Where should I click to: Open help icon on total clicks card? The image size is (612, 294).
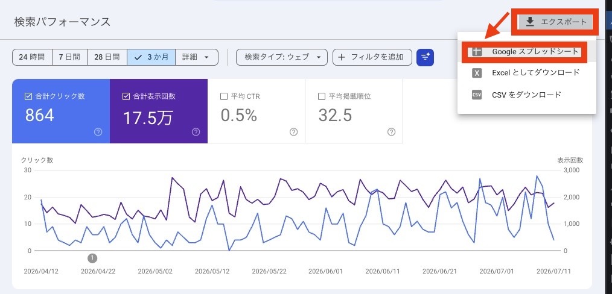tap(98, 132)
